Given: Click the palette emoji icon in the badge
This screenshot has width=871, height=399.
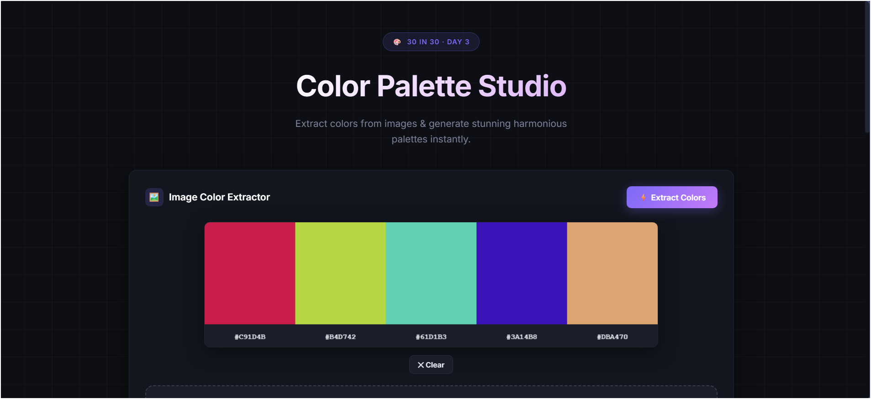Looking at the screenshot, I should pyautogui.click(x=397, y=42).
